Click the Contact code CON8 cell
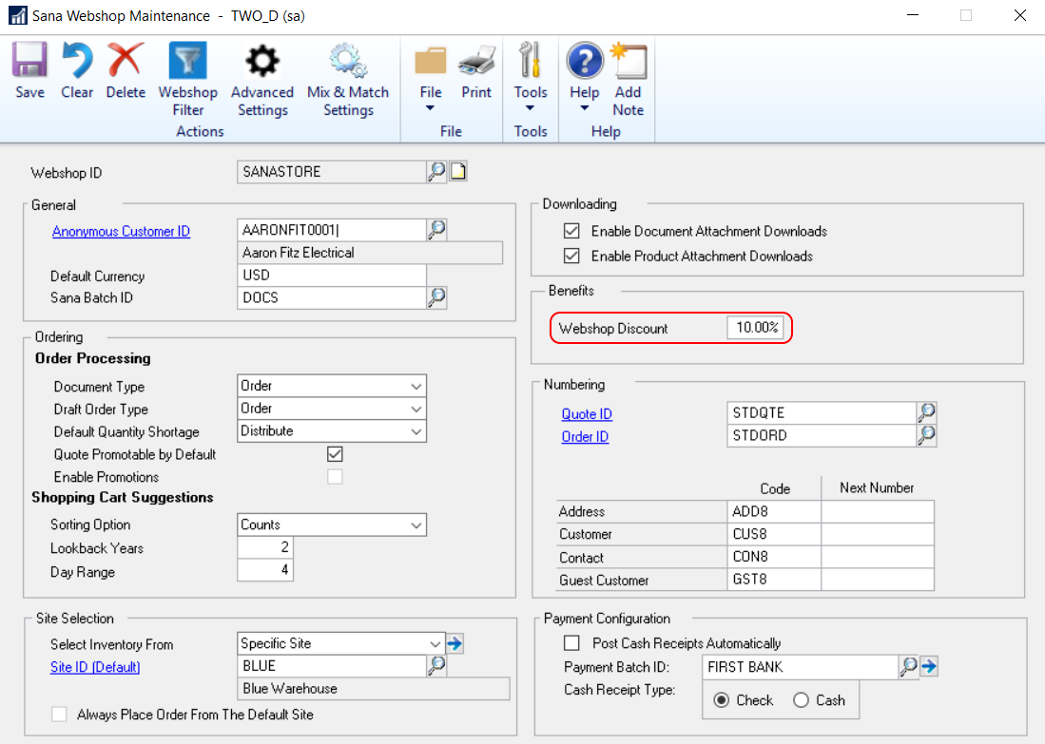Screen dimensions: 1045x744 coord(774,557)
